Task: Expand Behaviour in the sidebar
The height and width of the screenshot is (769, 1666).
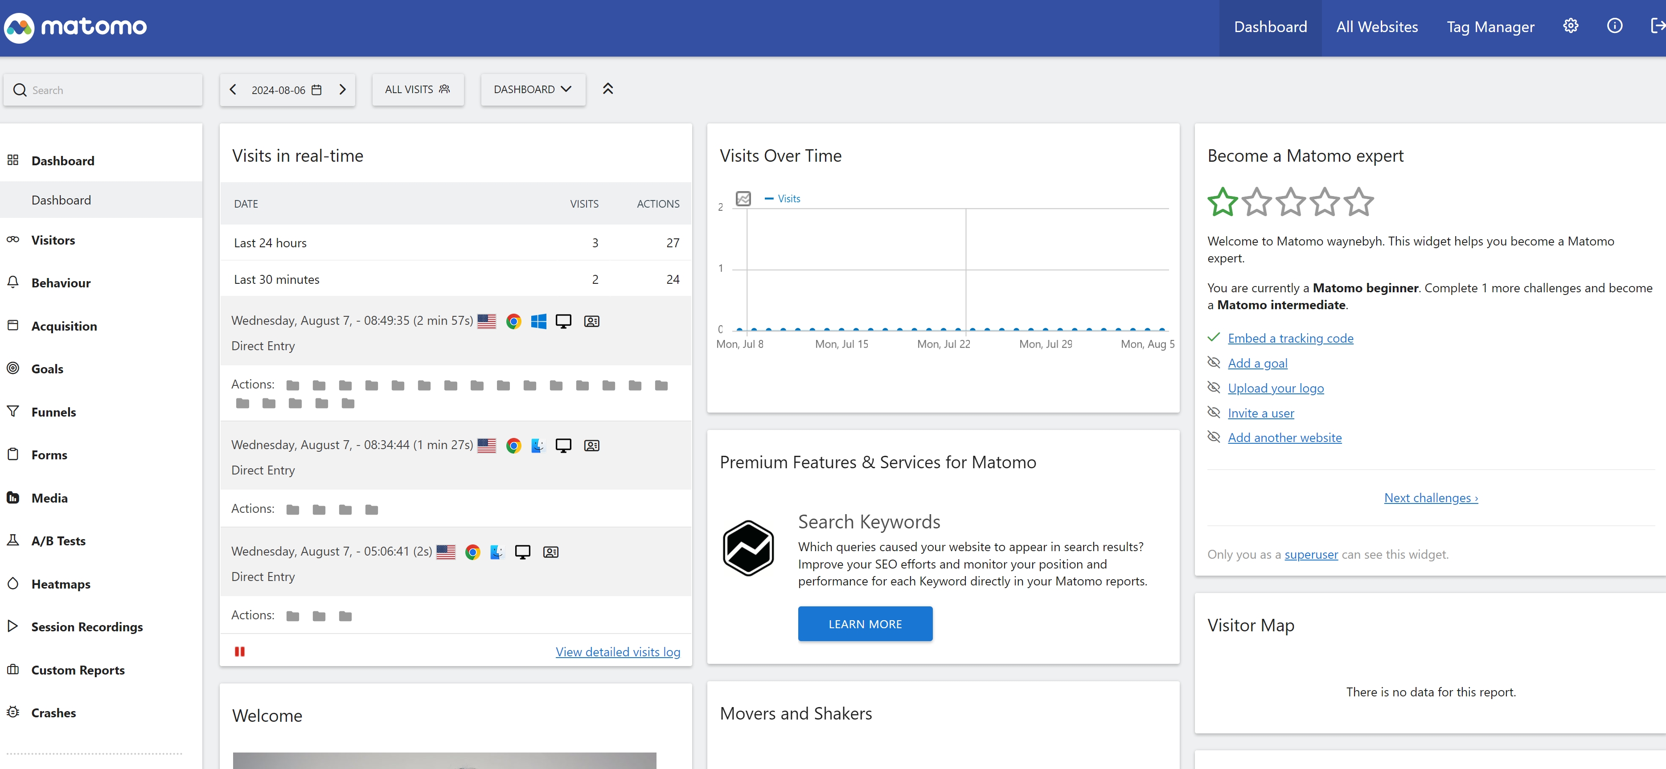Action: click(x=61, y=282)
